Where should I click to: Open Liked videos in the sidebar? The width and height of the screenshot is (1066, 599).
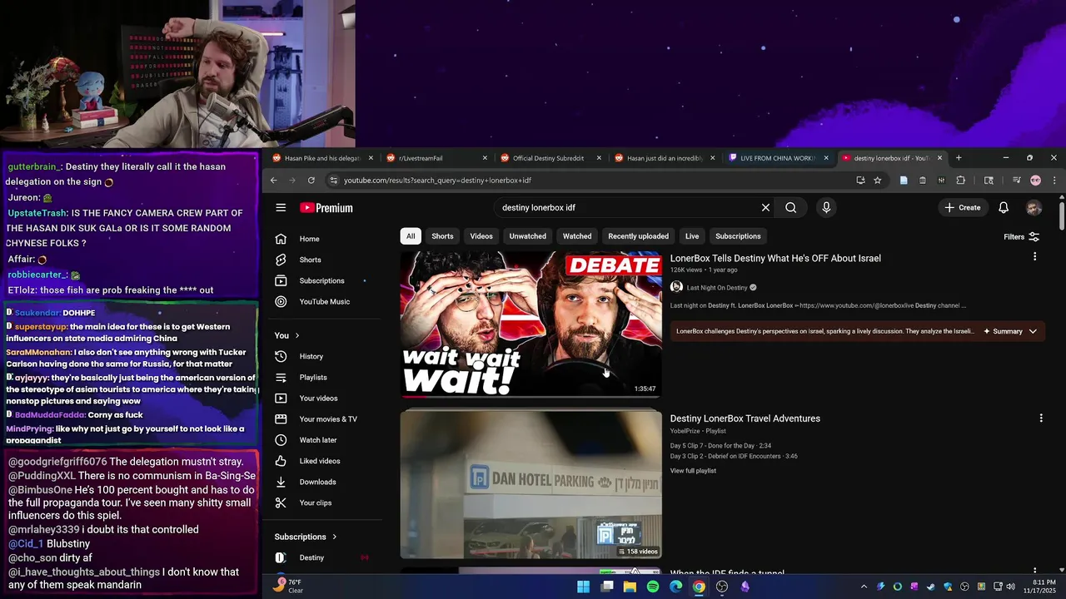[321, 461]
